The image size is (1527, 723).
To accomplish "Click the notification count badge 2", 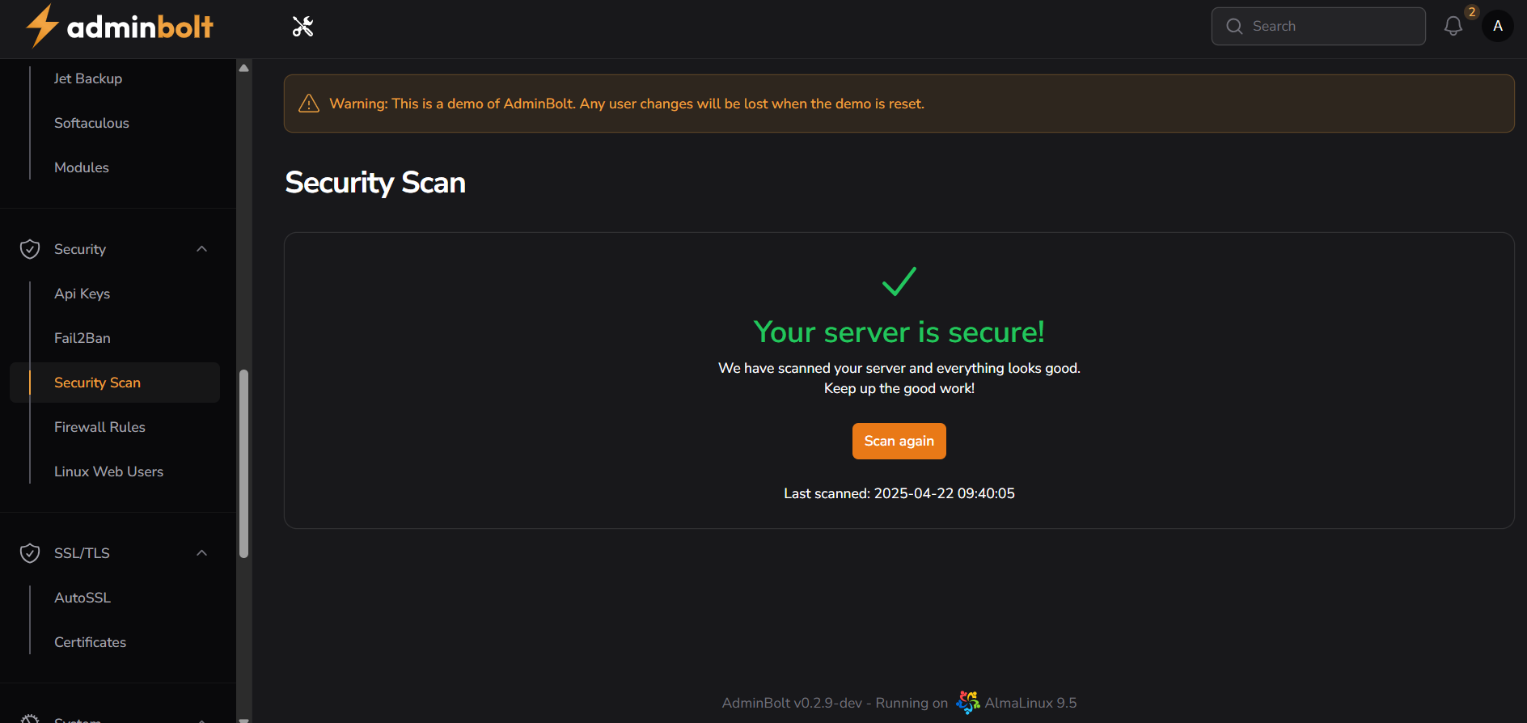I will pyautogui.click(x=1472, y=12).
